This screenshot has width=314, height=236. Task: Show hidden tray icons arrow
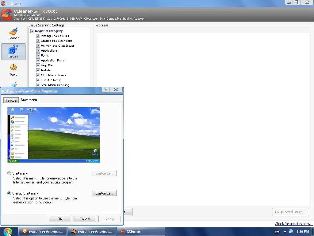pyautogui.click(x=285, y=232)
